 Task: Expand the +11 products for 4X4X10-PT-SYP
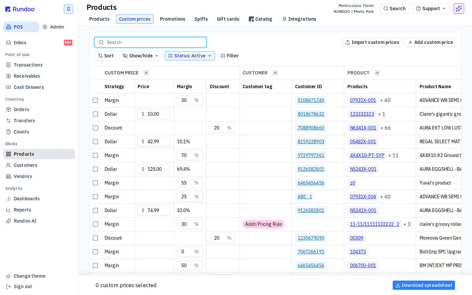click(393, 155)
